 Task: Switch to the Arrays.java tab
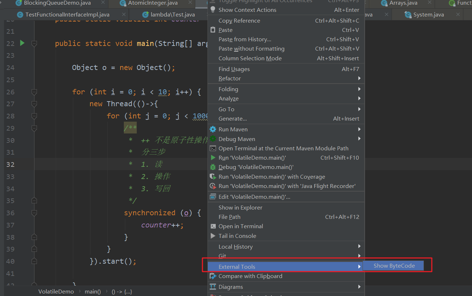pyautogui.click(x=403, y=3)
